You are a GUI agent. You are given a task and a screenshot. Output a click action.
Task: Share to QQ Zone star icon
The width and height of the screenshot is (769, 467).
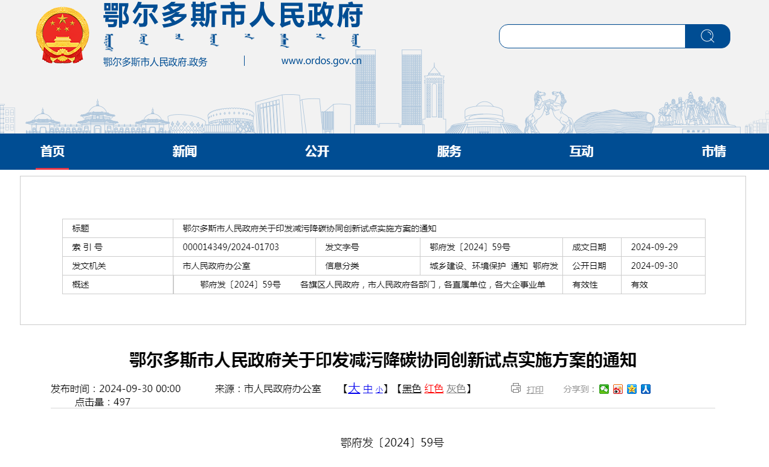click(x=632, y=389)
